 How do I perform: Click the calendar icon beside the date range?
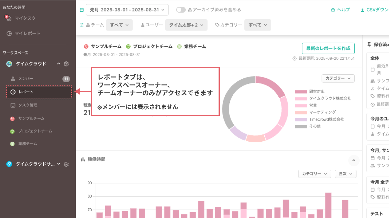click(x=82, y=10)
